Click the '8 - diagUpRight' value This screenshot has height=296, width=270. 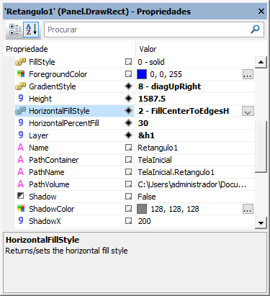[x=169, y=86]
